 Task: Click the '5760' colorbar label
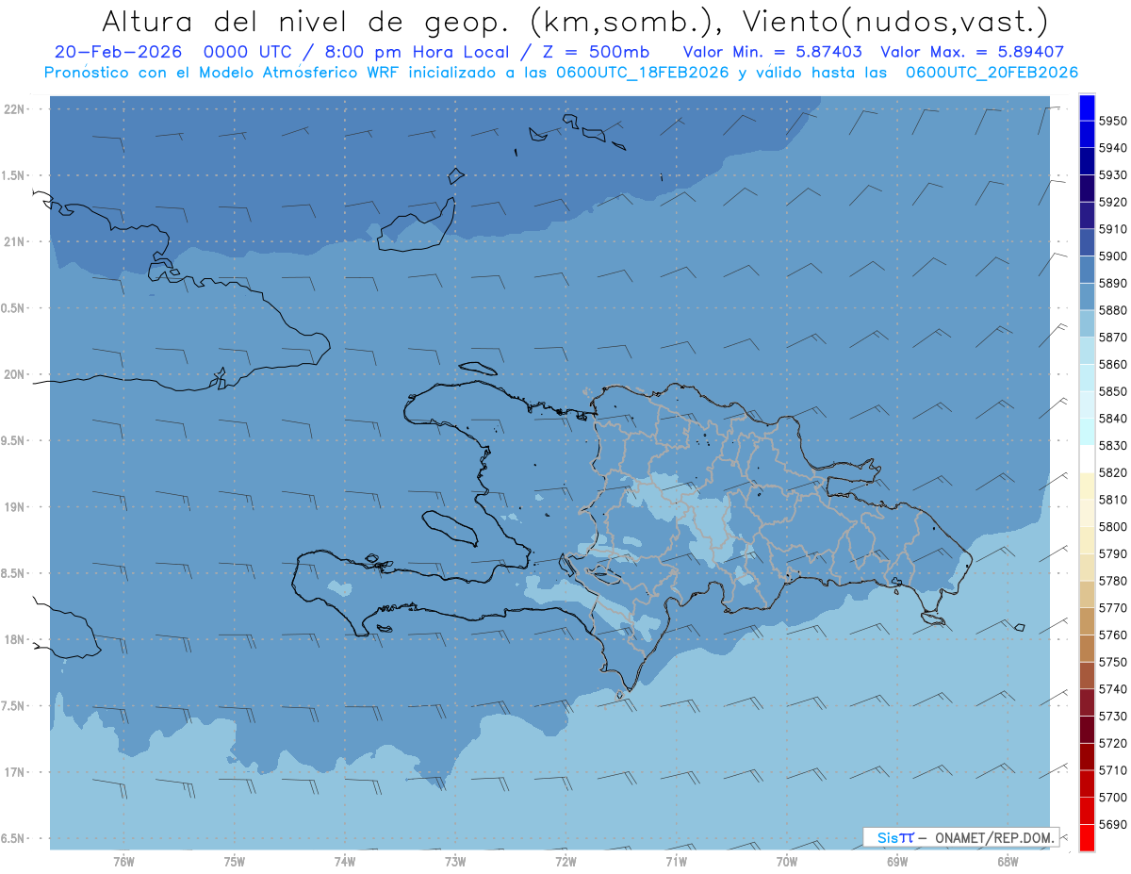(1113, 635)
